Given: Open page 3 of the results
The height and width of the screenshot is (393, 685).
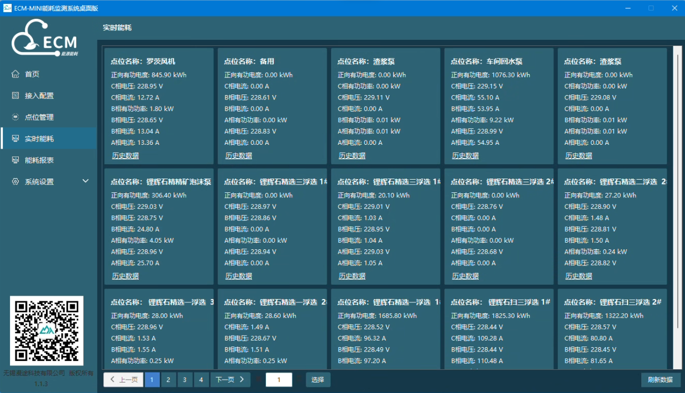Looking at the screenshot, I should (x=185, y=380).
